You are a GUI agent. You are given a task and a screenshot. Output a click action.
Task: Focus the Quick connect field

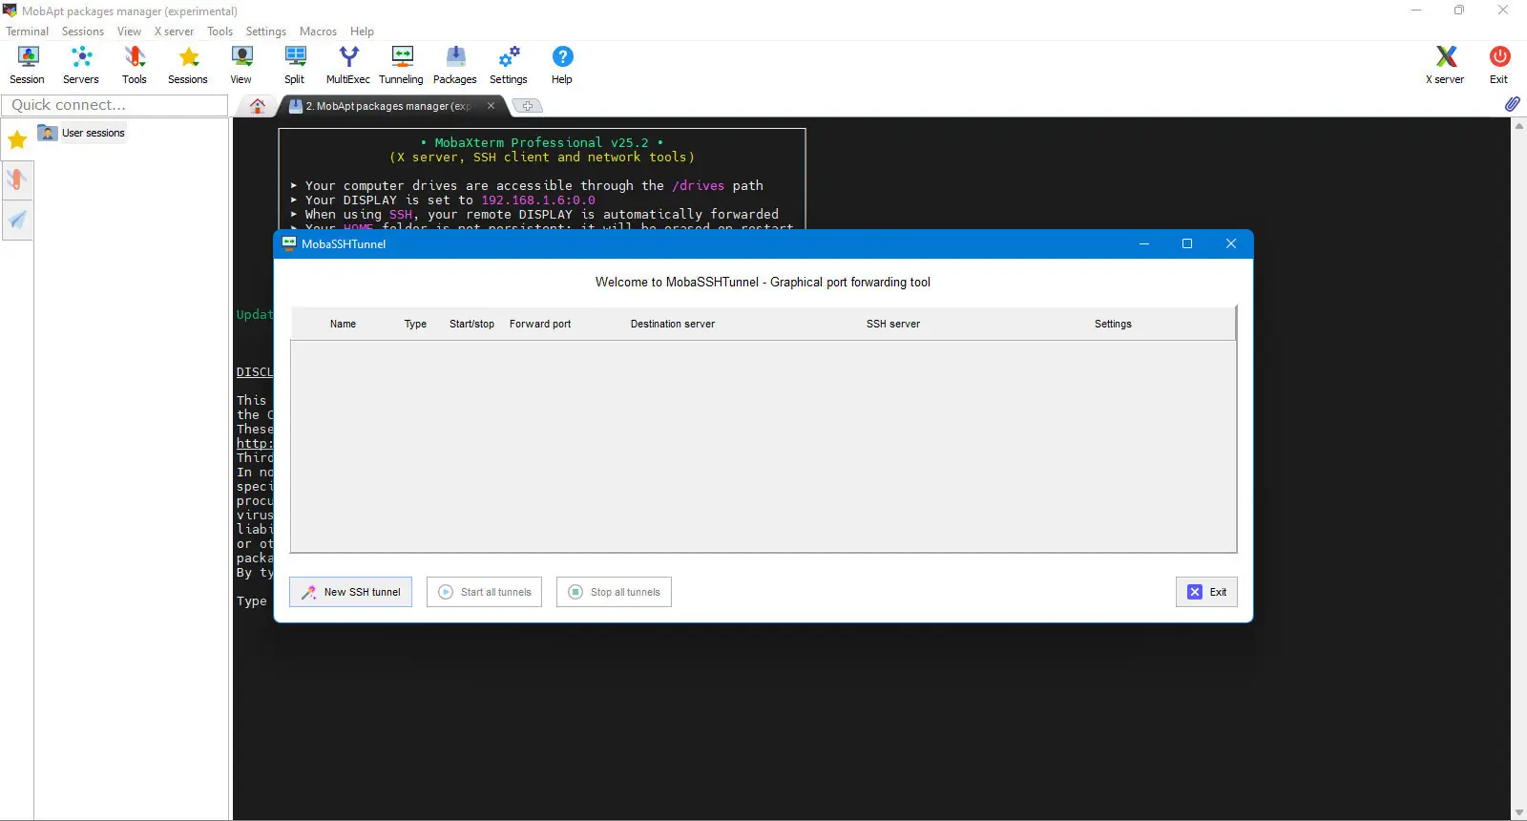pos(115,105)
